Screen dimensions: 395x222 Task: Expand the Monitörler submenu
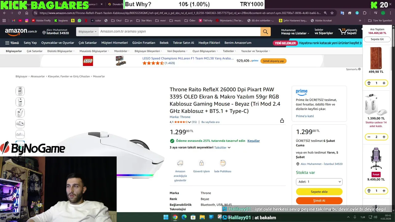[x=122, y=51]
